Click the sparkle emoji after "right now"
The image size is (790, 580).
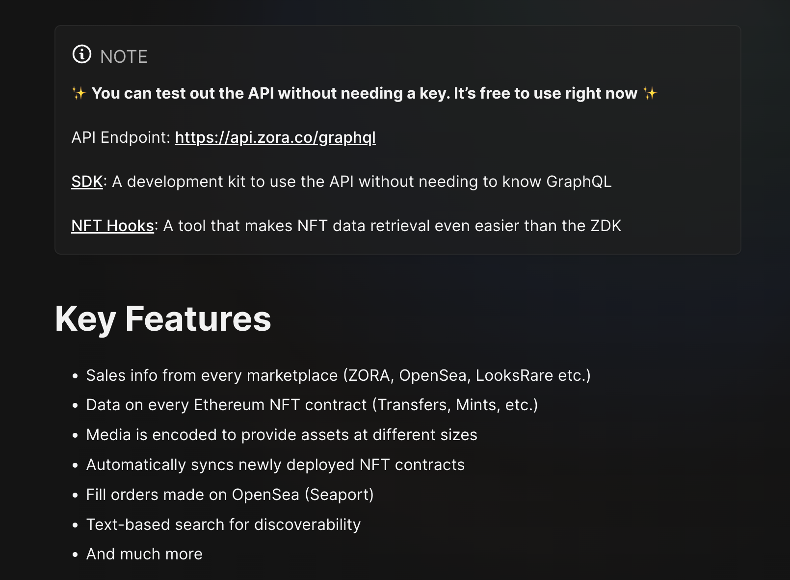650,93
